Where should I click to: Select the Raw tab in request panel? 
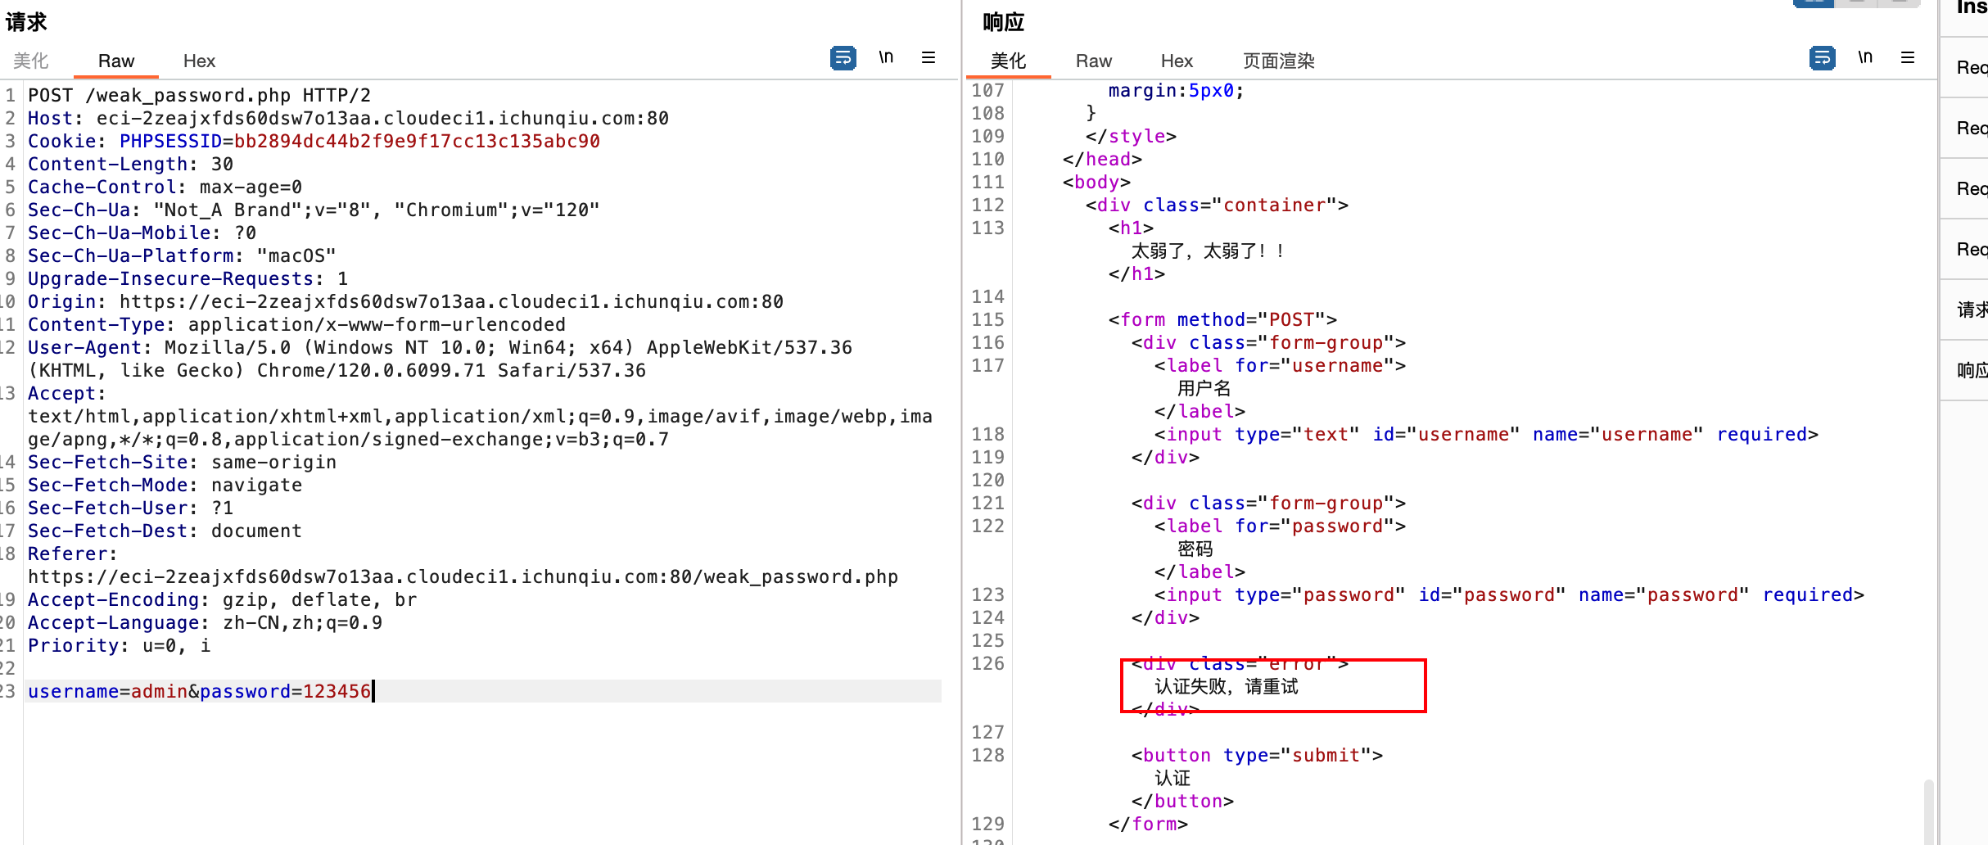tap(116, 61)
